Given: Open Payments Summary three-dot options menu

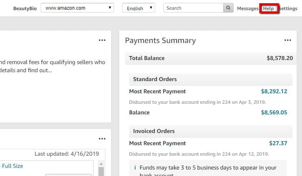Looking at the screenshot, I should pos(288,40).
